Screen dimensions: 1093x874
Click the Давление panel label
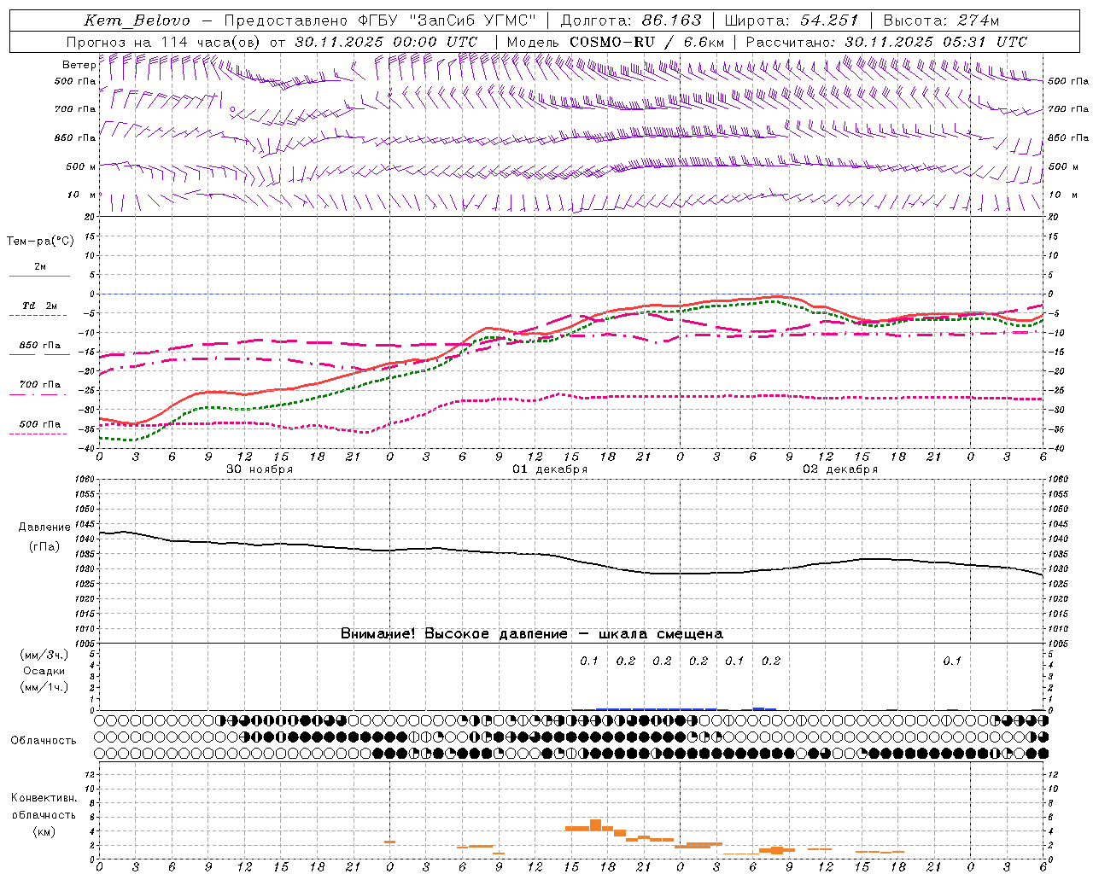pyautogui.click(x=44, y=527)
